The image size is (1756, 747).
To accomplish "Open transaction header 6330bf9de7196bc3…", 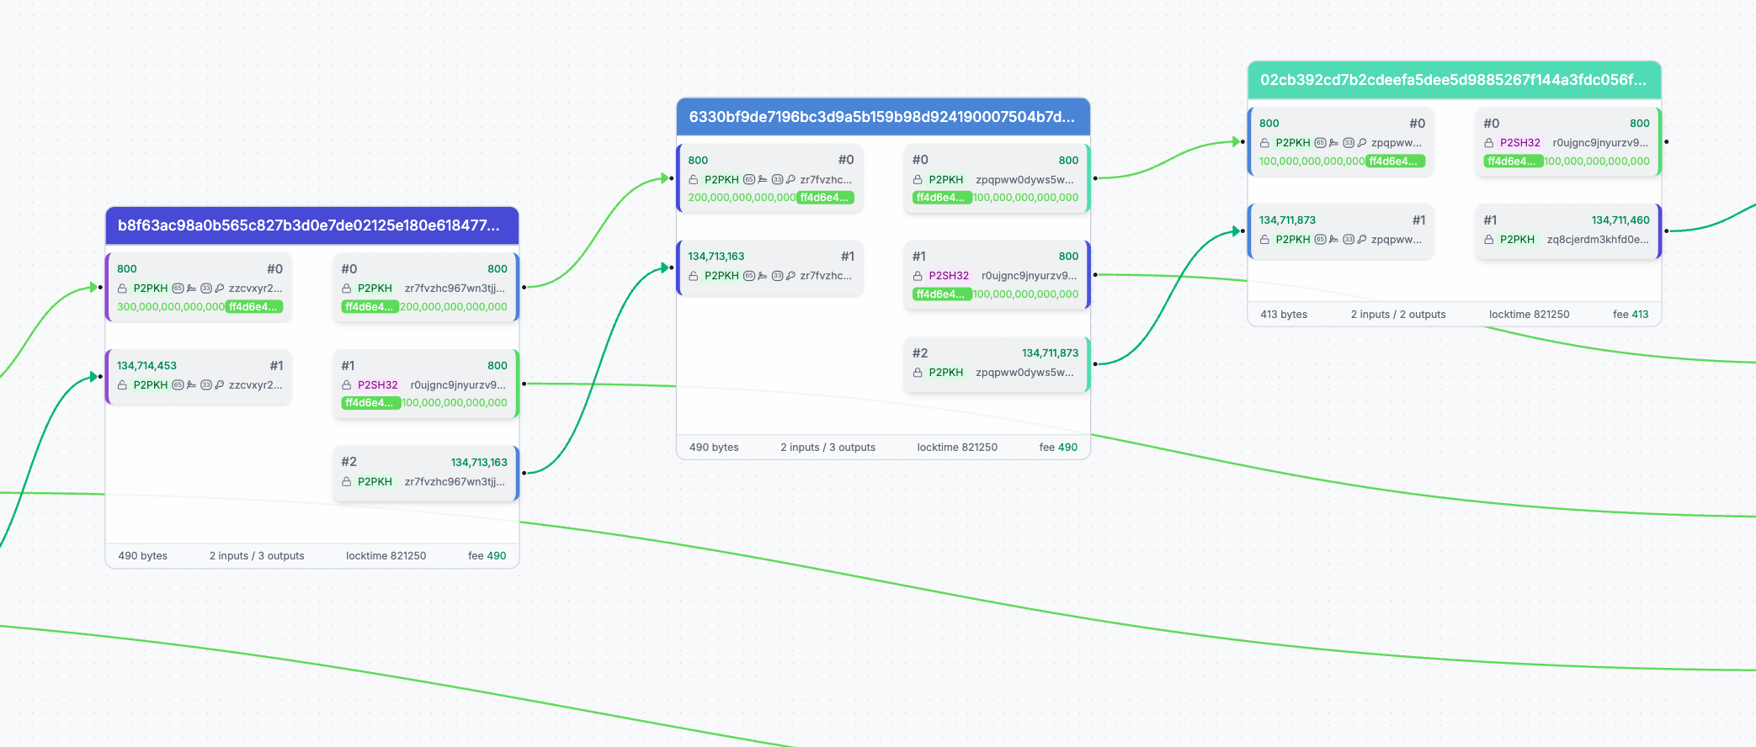I will (883, 117).
